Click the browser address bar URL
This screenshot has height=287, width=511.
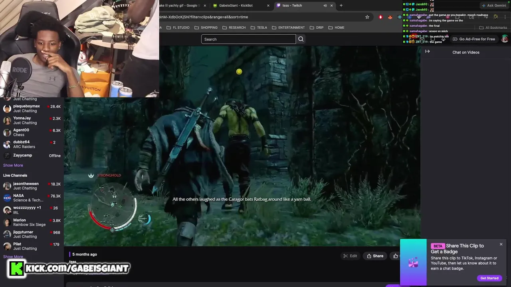coord(204,17)
